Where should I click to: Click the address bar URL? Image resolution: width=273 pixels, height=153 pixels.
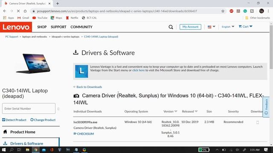tap(117, 11)
